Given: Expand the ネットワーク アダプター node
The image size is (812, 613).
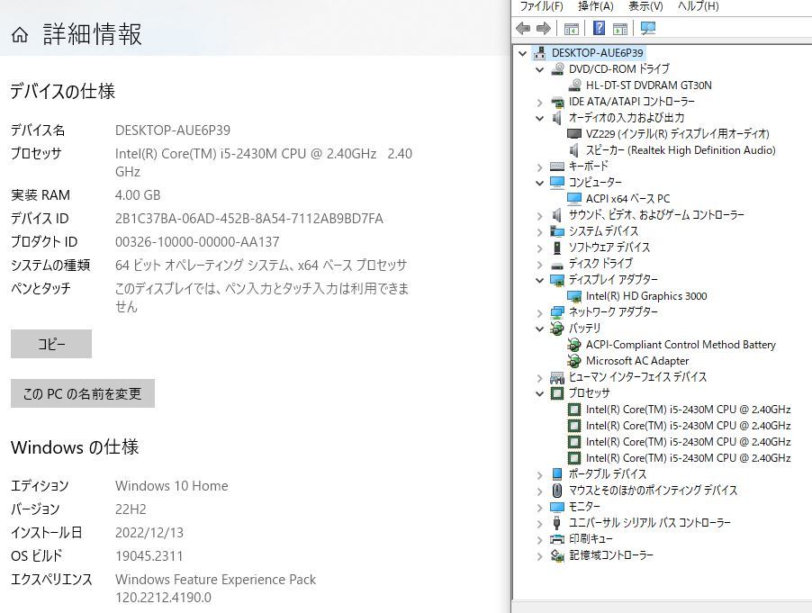Looking at the screenshot, I should point(539,312).
